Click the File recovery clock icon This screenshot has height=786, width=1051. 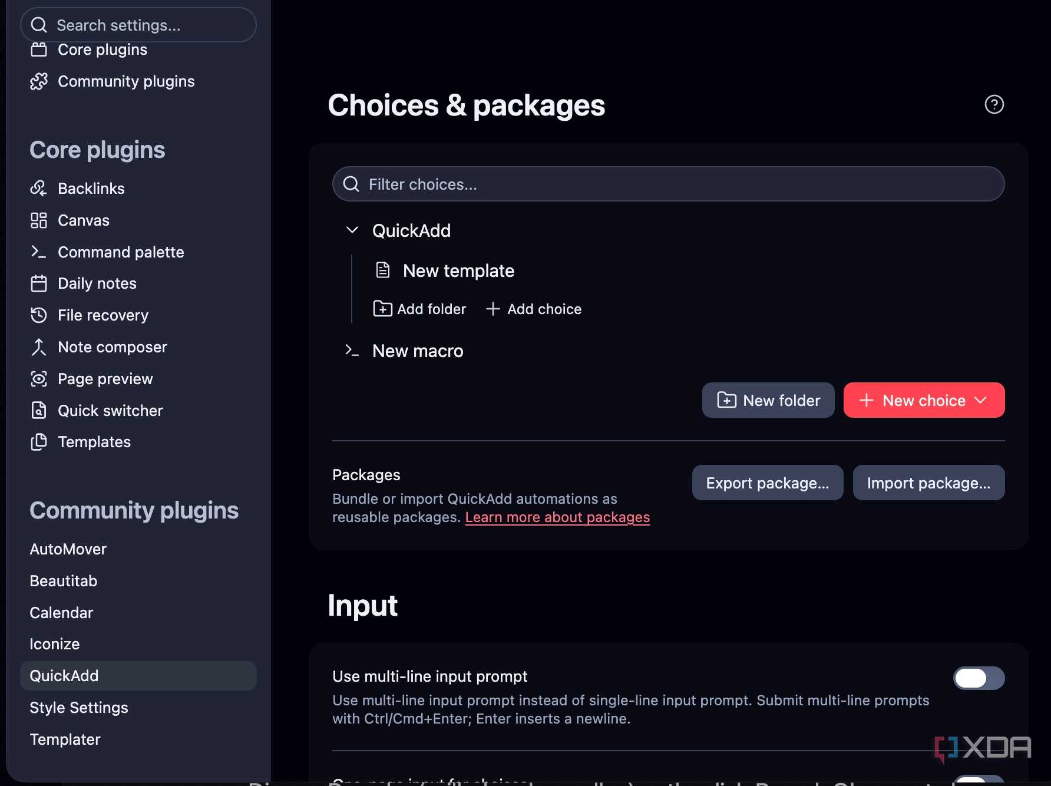[39, 315]
